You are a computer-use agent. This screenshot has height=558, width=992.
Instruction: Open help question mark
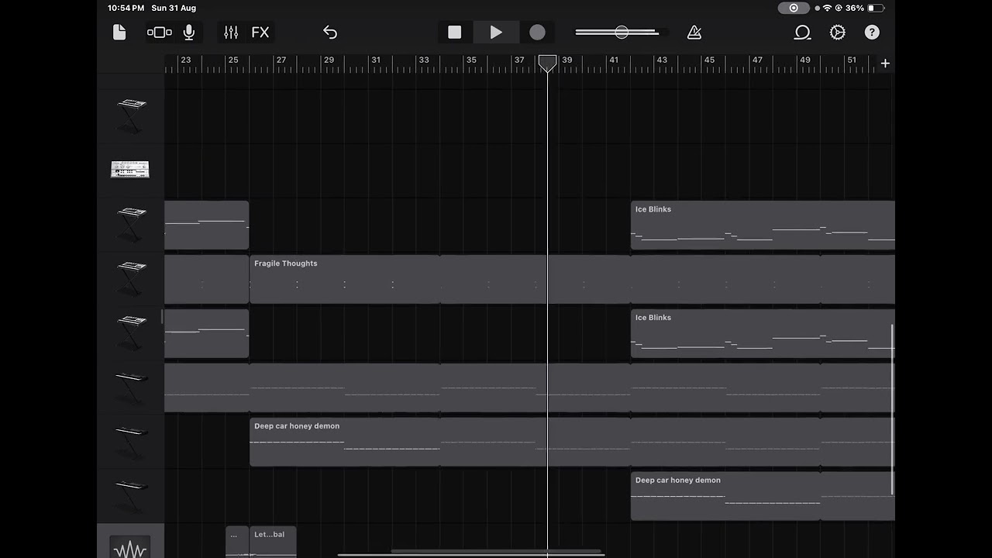click(872, 32)
